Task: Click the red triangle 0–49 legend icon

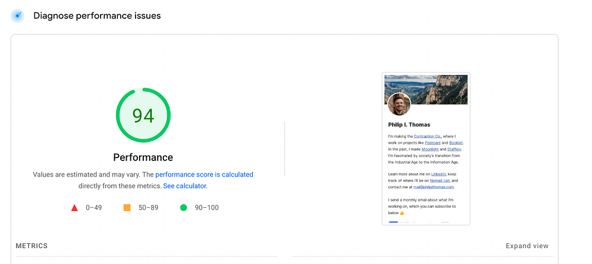Action: (75, 208)
